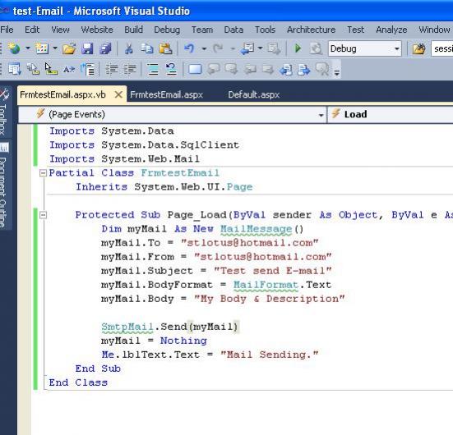
Task: Undo the last action
Action: pos(189,48)
